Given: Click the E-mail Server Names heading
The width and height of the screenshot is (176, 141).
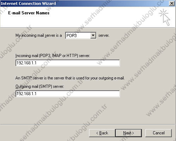Looking at the screenshot, I should pyautogui.click(x=29, y=13).
